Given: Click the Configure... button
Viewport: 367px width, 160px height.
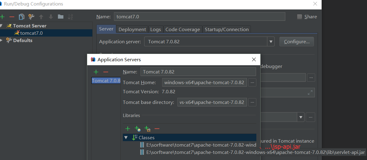Looking at the screenshot, I should click(297, 42).
